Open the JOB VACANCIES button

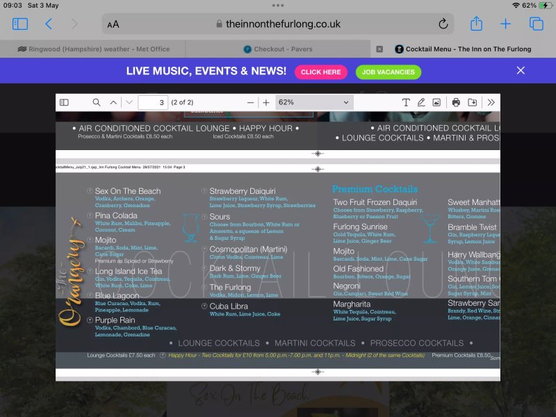click(389, 72)
